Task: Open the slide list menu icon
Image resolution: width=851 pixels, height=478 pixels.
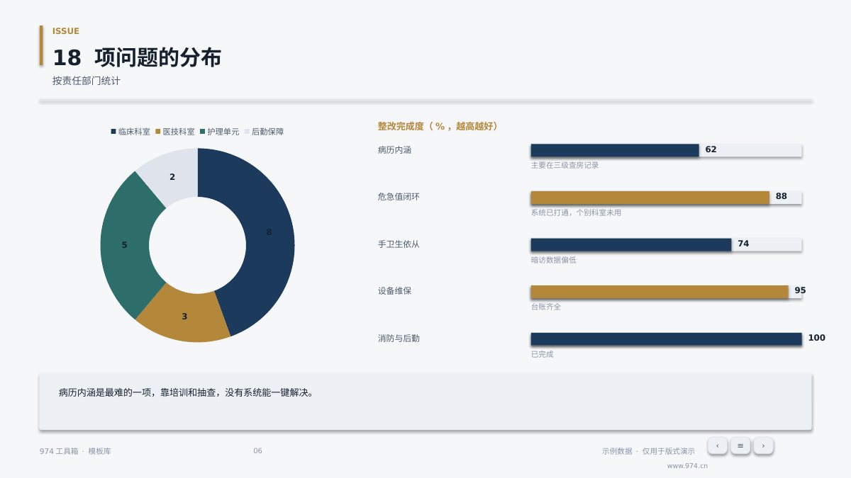Action: [740, 445]
